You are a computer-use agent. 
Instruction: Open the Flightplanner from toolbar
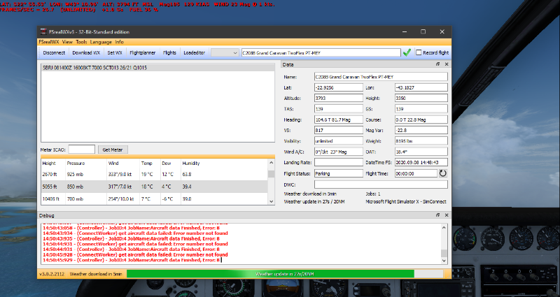[x=143, y=53]
